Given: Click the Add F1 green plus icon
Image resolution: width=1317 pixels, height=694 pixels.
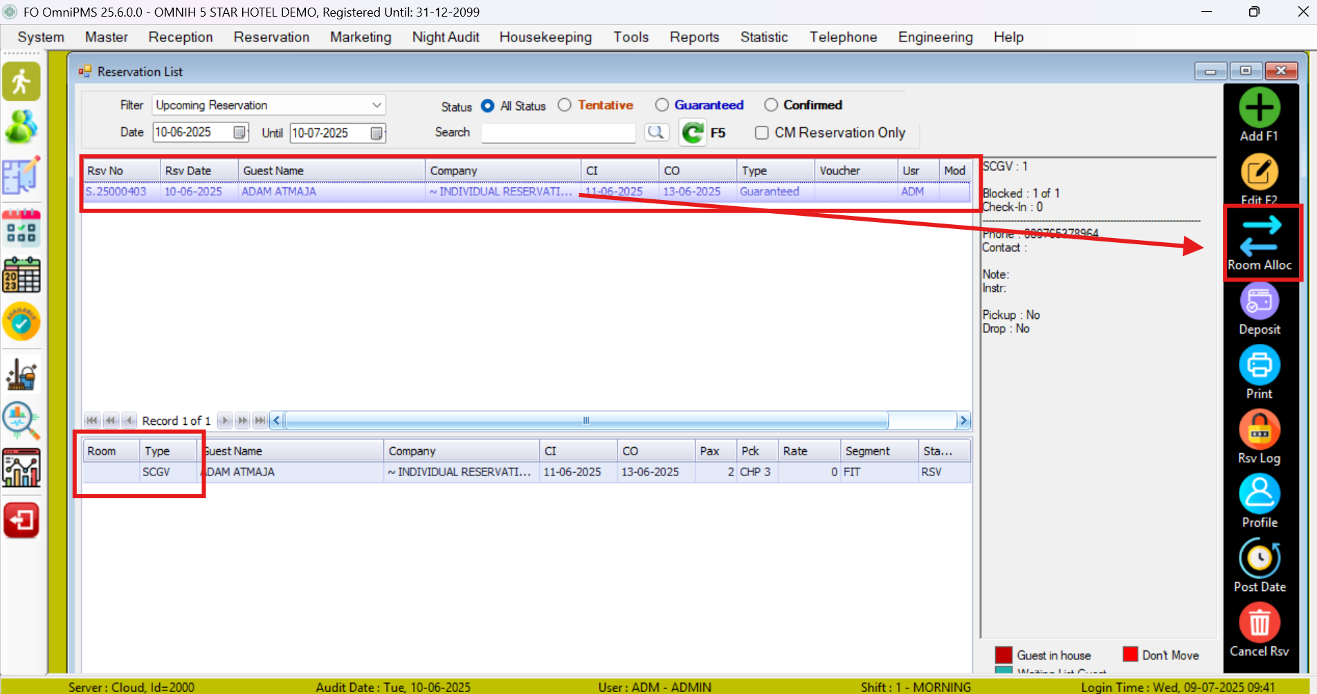Looking at the screenshot, I should (x=1259, y=108).
